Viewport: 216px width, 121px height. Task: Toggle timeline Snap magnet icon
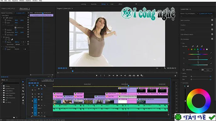(33, 86)
